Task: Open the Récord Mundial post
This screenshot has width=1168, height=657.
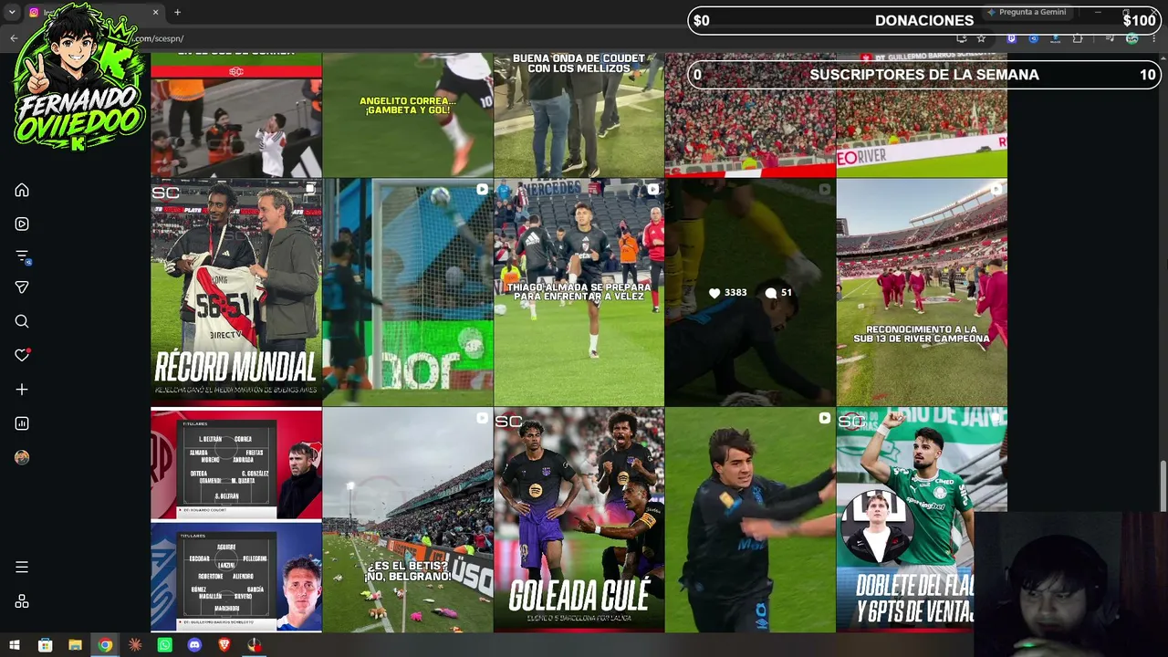Action: [236, 292]
